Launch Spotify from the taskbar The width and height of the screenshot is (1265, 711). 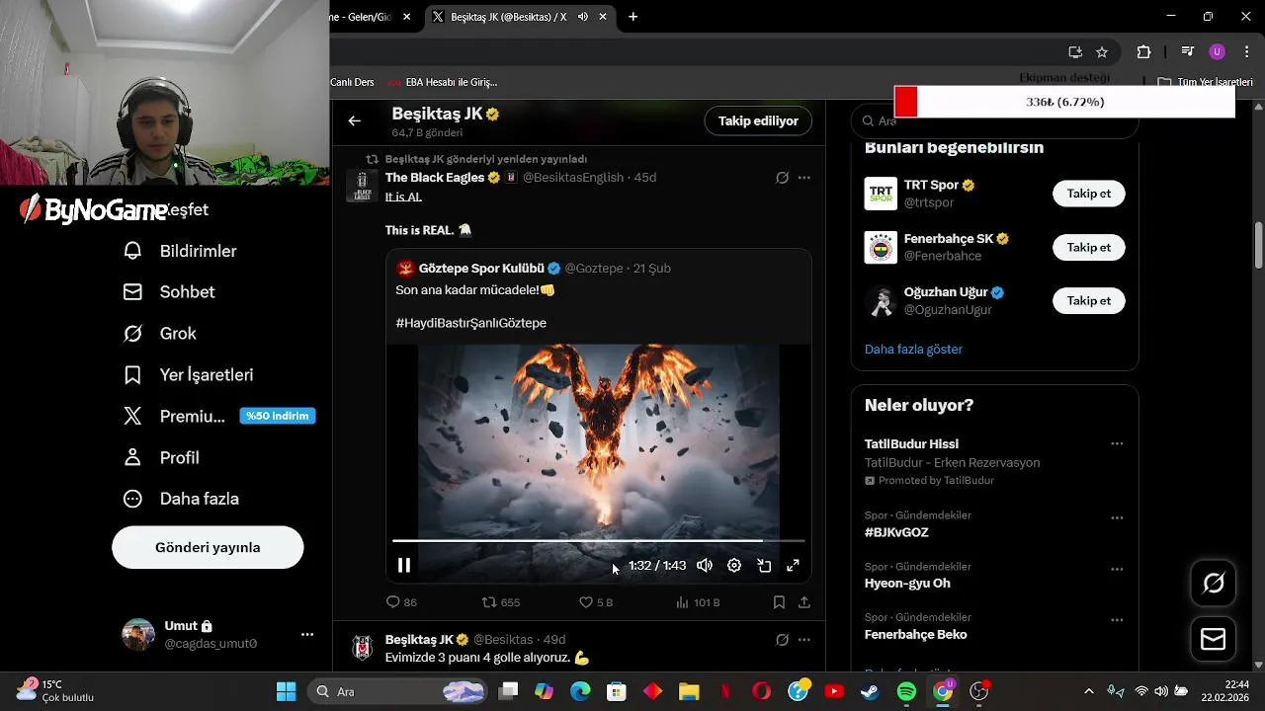906,691
